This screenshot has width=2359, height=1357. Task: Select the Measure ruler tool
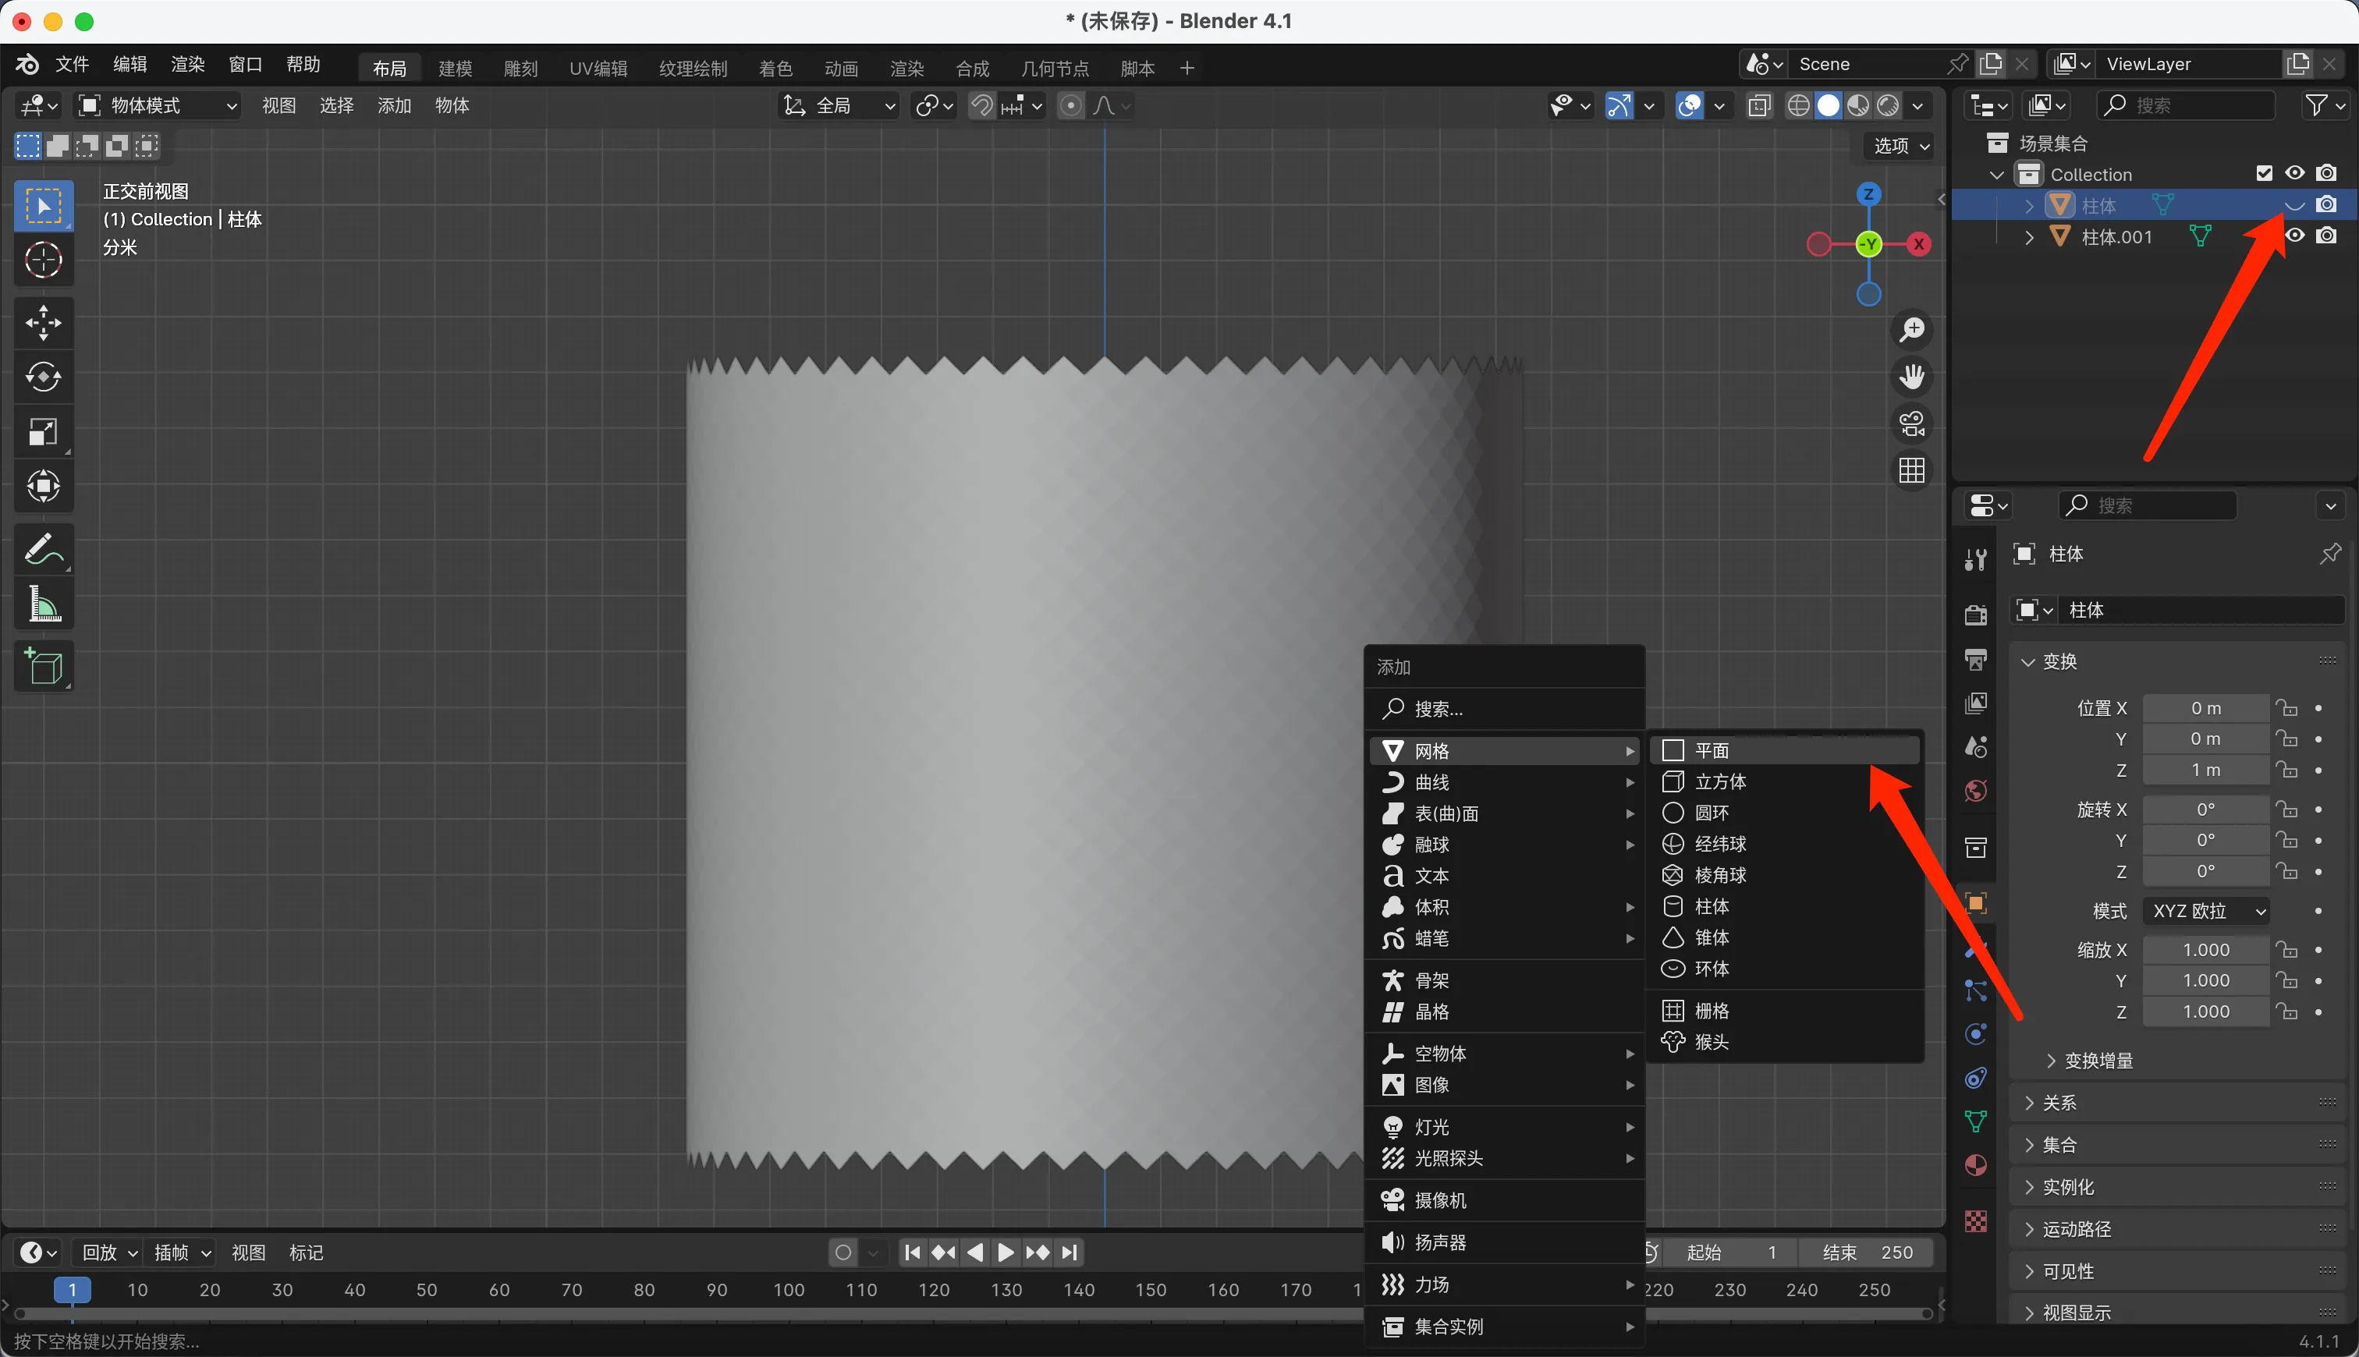click(x=43, y=604)
